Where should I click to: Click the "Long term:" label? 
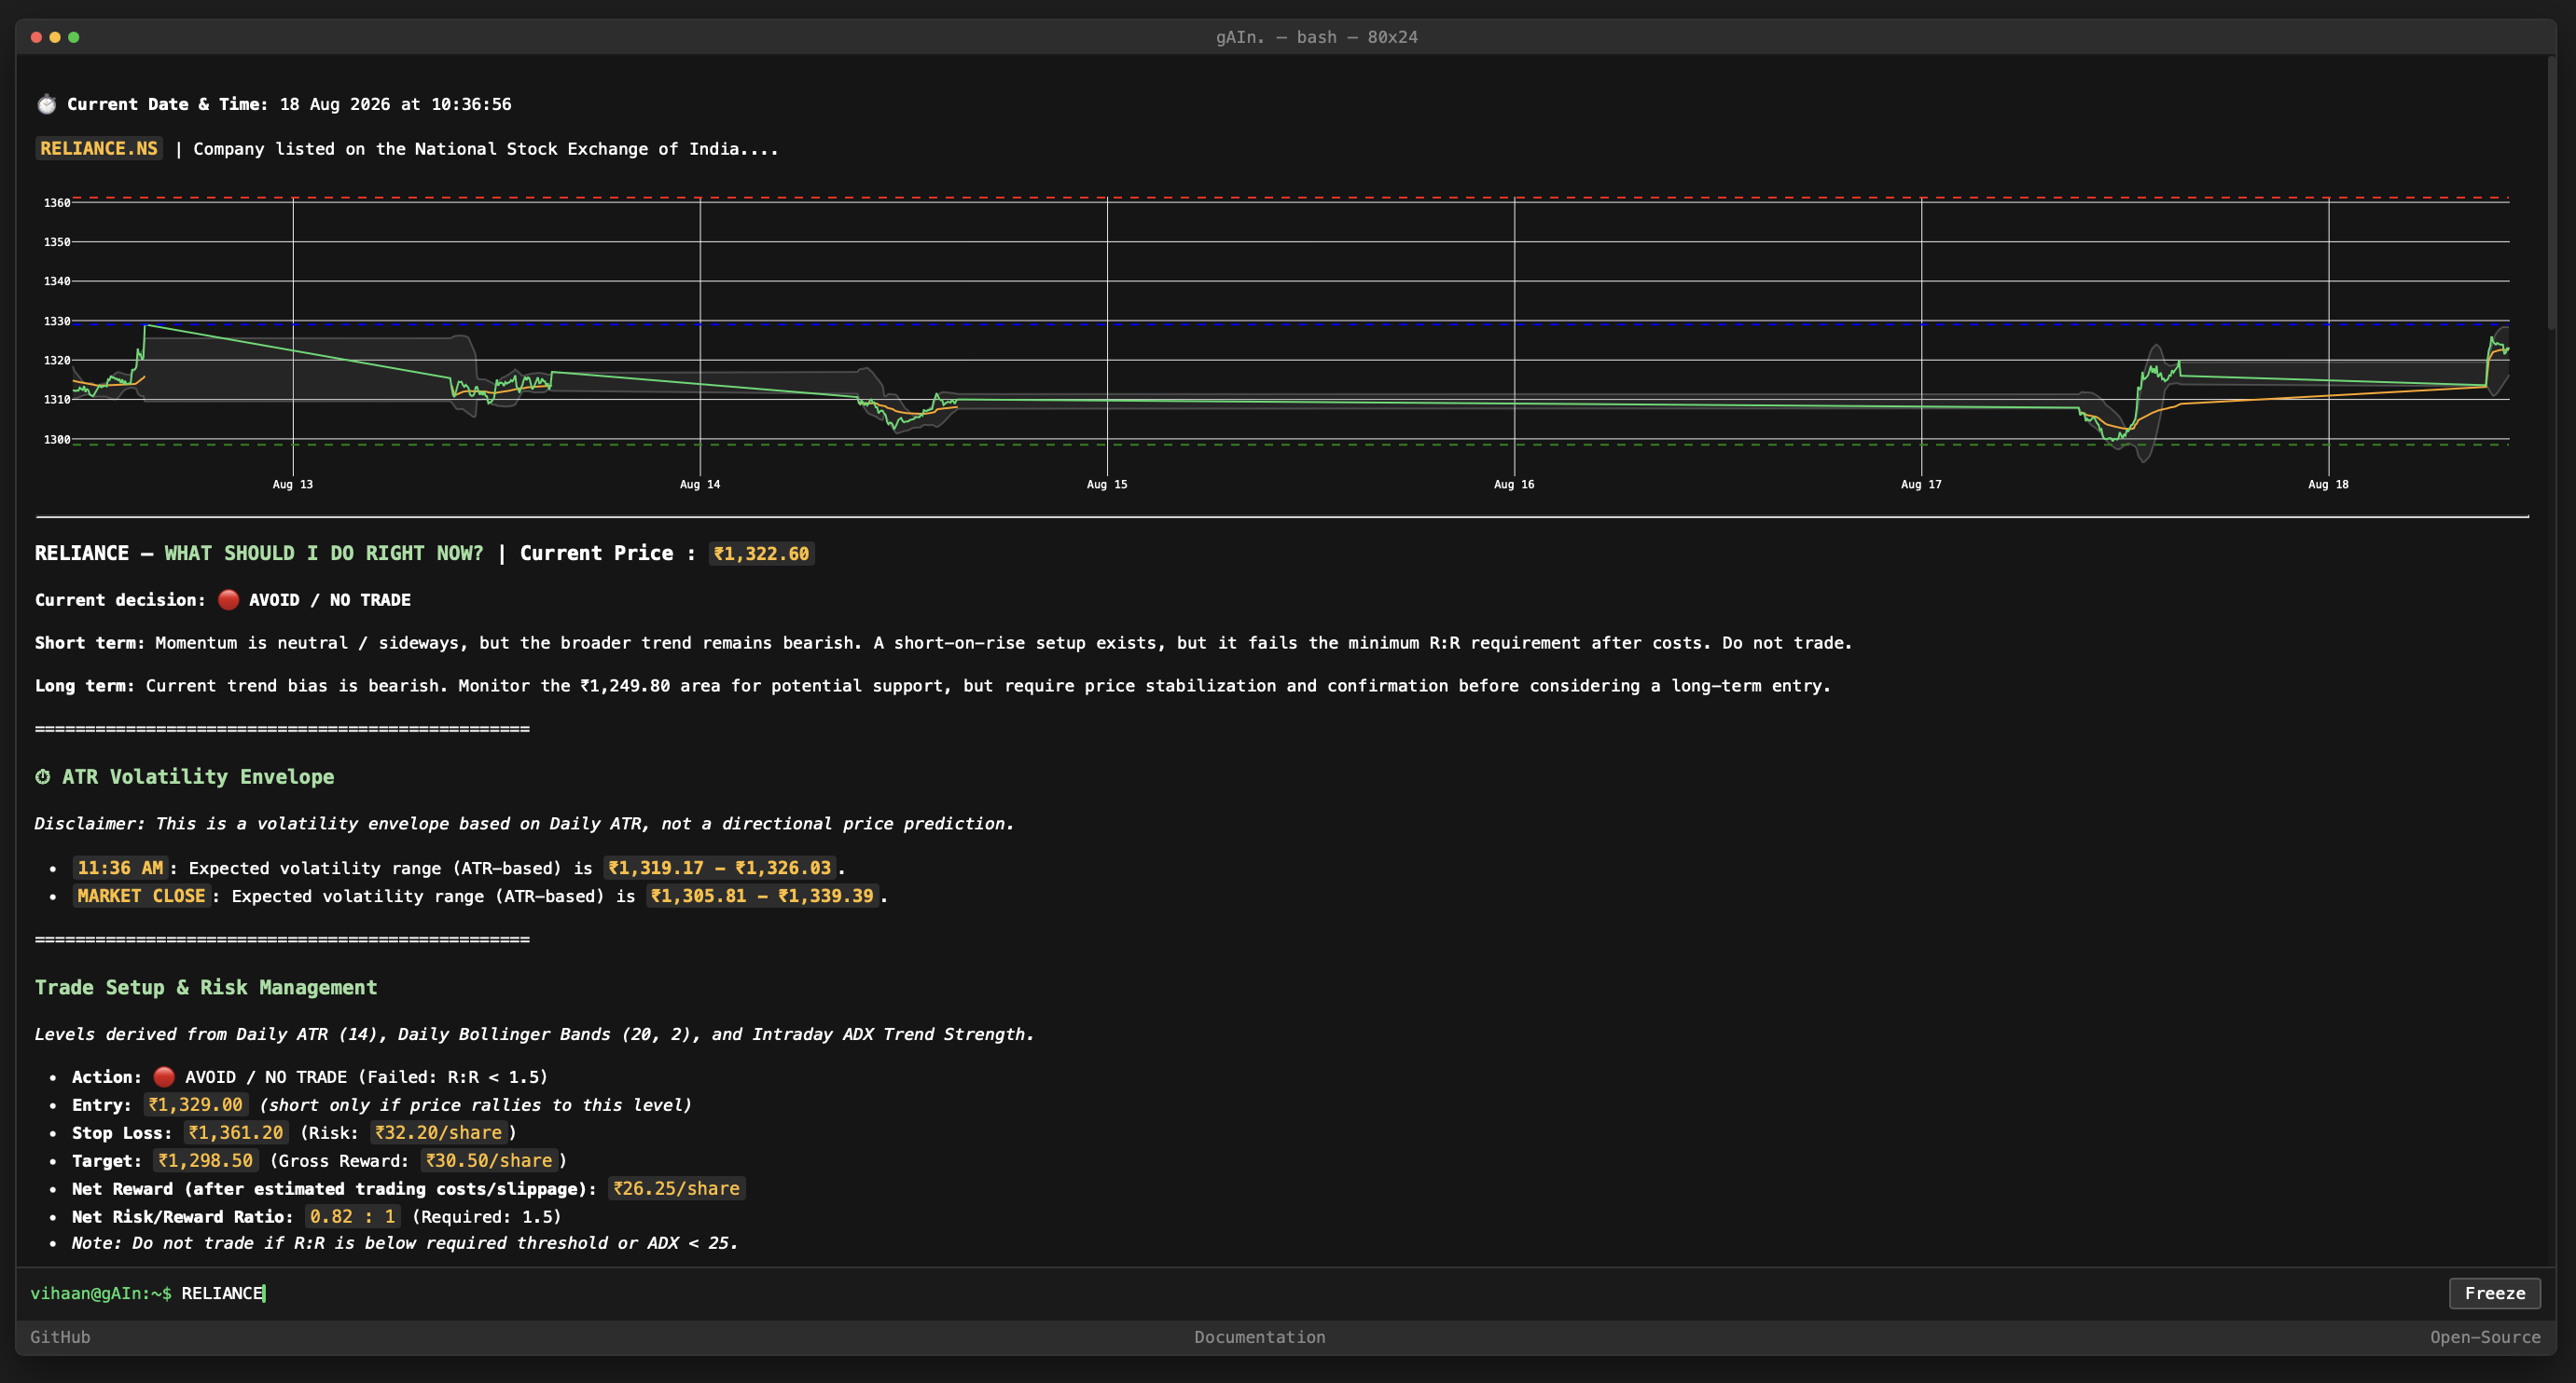pos(85,686)
